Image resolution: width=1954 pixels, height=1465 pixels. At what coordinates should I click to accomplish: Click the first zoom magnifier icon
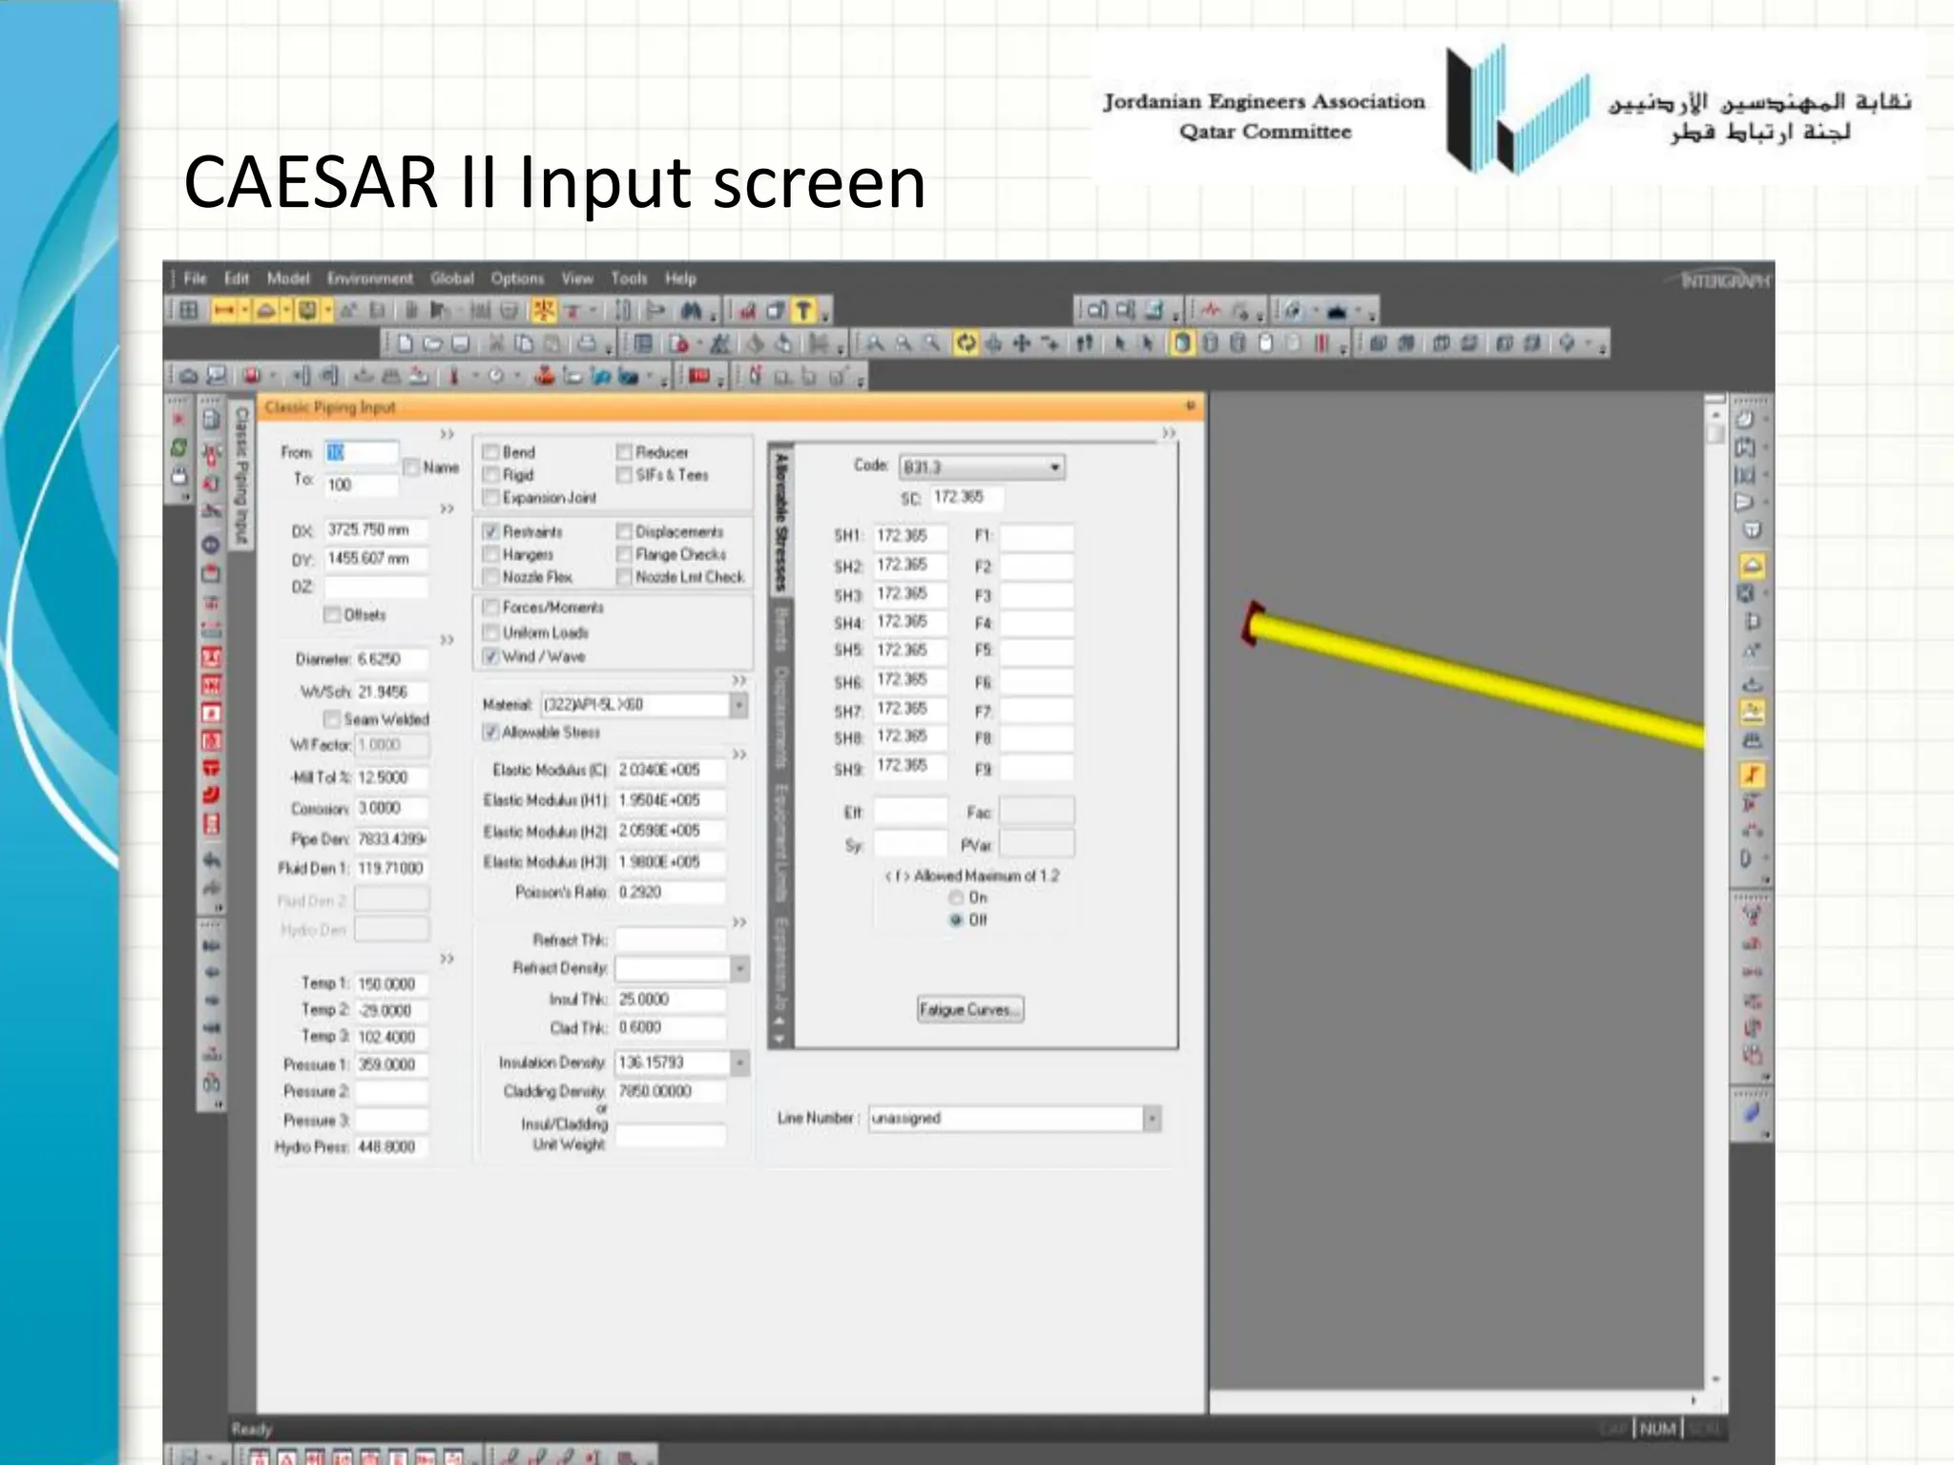(875, 343)
